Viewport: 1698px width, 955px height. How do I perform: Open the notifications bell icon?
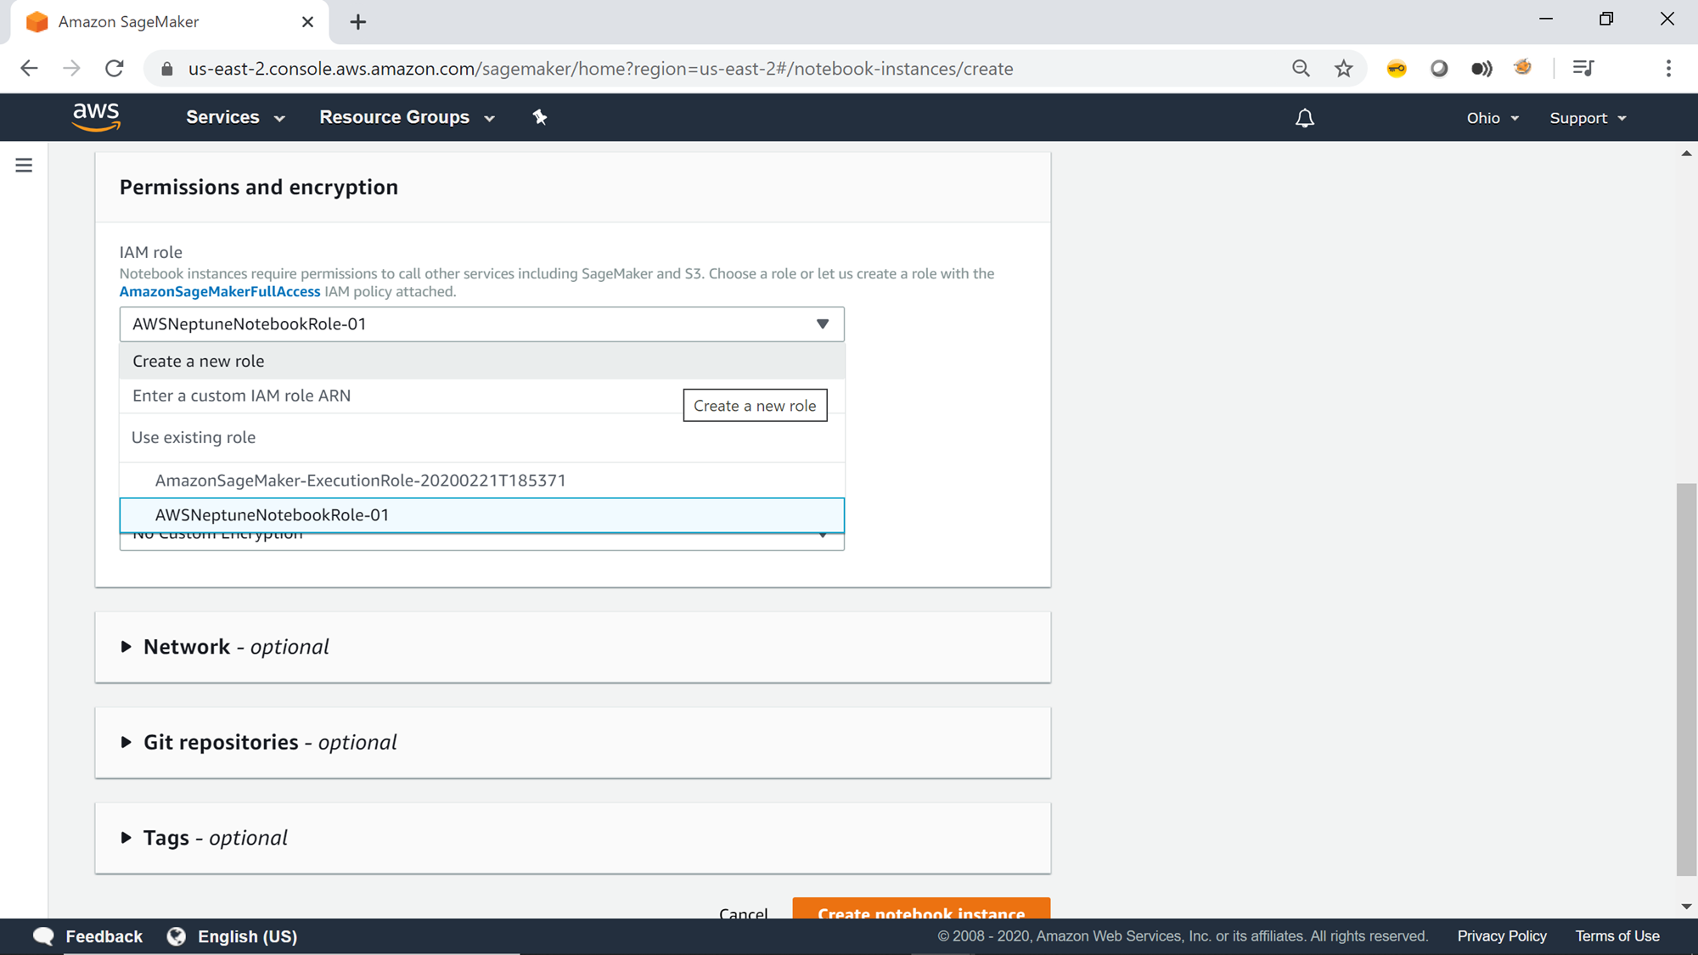coord(1304,118)
